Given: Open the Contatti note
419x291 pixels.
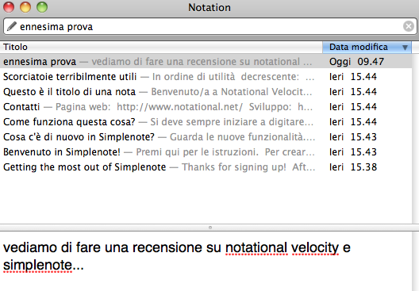Looking at the screenshot, I should coord(206,106).
